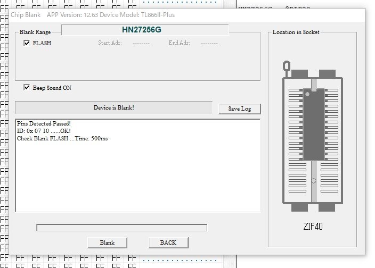Disable the Beep Sound ON checkbox
This screenshot has width=375, height=268.
27,87
